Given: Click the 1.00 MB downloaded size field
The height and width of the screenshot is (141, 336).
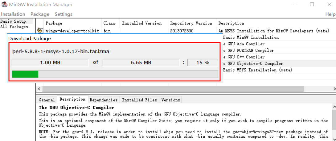Looking at the screenshot, I should point(50,63).
